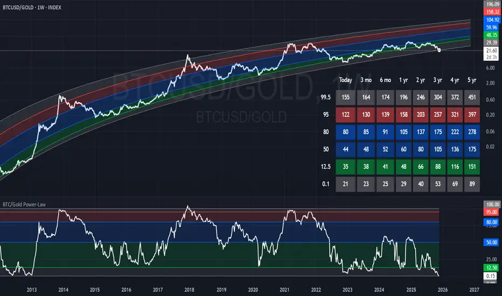502x296 pixels.
Task: Click the 2026 label on time axis
Action: click(443, 290)
